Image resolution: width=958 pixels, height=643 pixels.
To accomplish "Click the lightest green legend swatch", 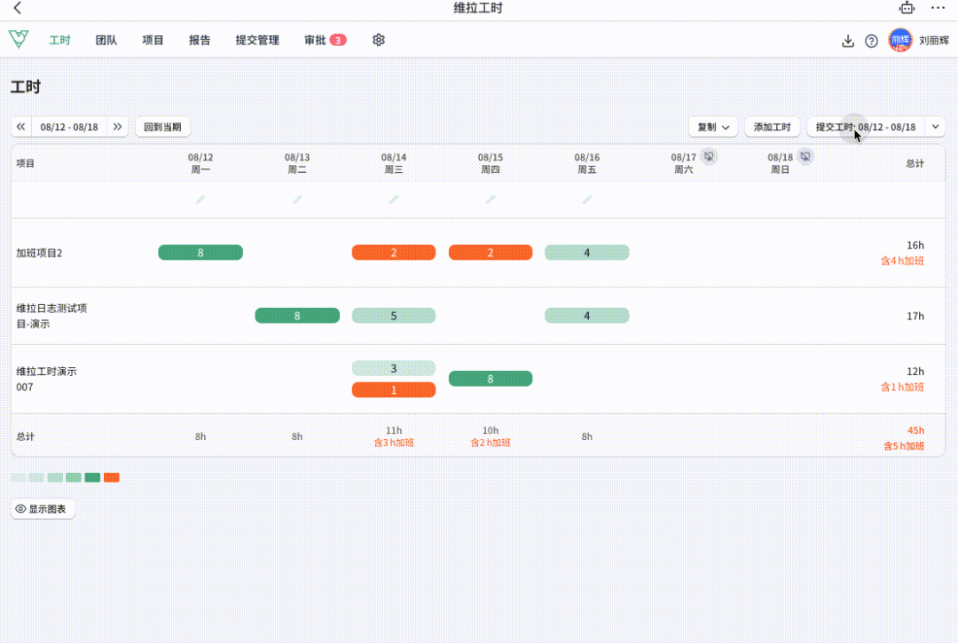I will click(19, 477).
